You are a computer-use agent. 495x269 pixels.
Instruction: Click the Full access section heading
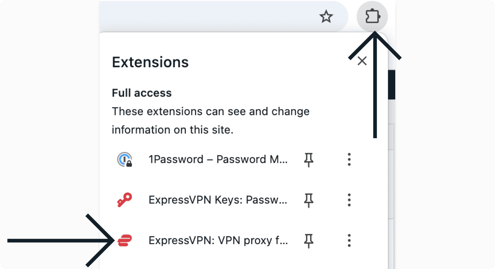[142, 93]
